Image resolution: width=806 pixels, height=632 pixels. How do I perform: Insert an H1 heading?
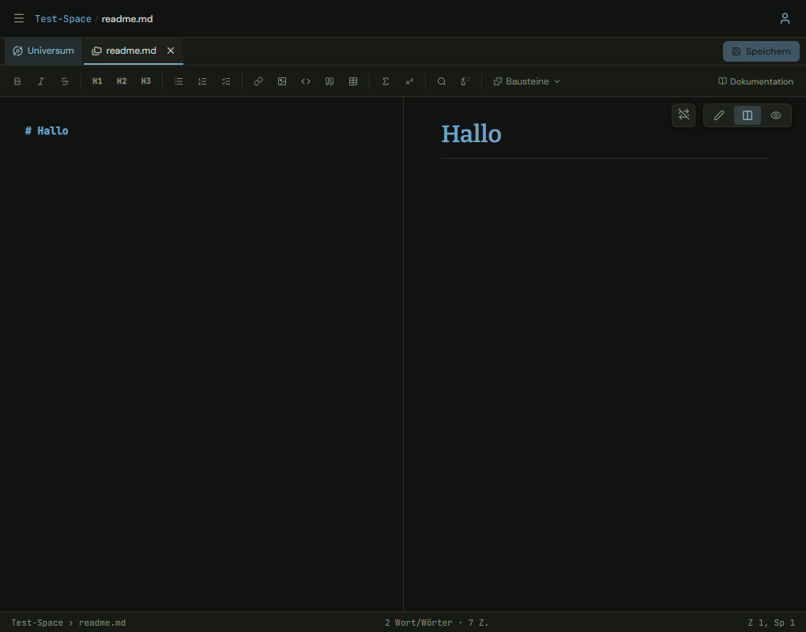(x=97, y=81)
